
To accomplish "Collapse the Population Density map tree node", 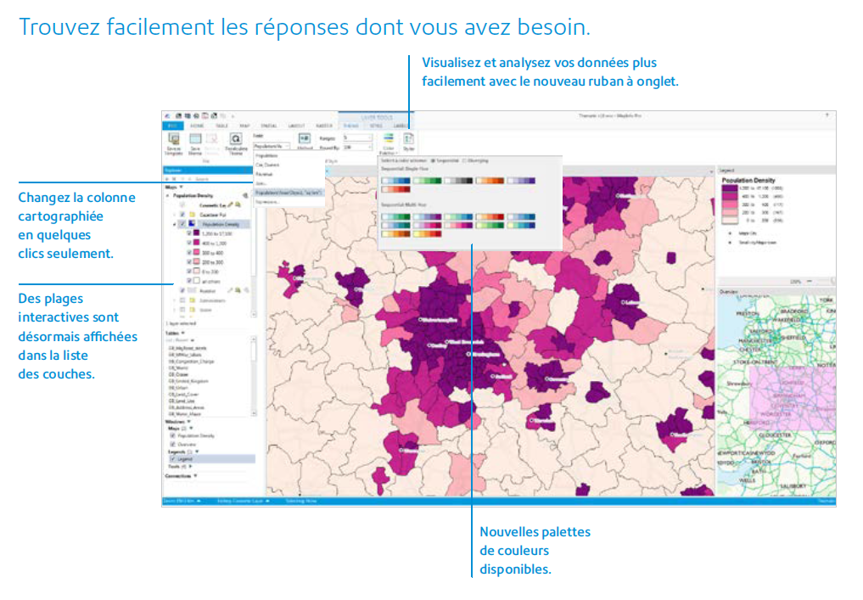I will (x=168, y=196).
